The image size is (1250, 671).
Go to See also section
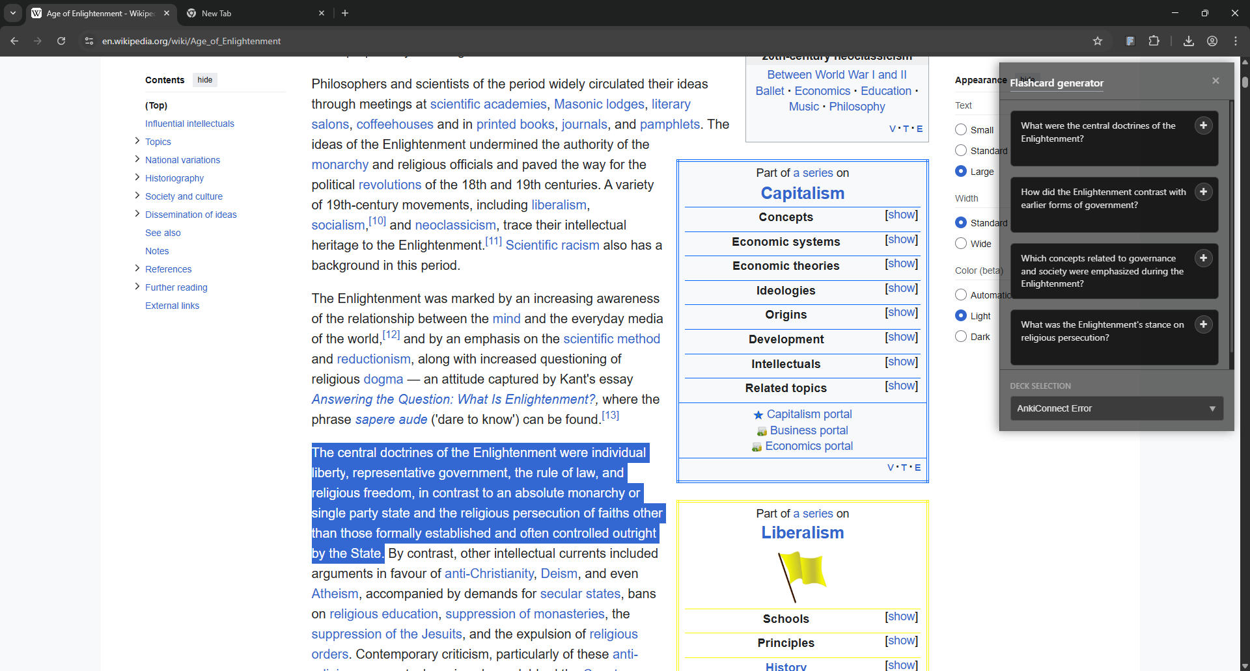[x=163, y=233]
